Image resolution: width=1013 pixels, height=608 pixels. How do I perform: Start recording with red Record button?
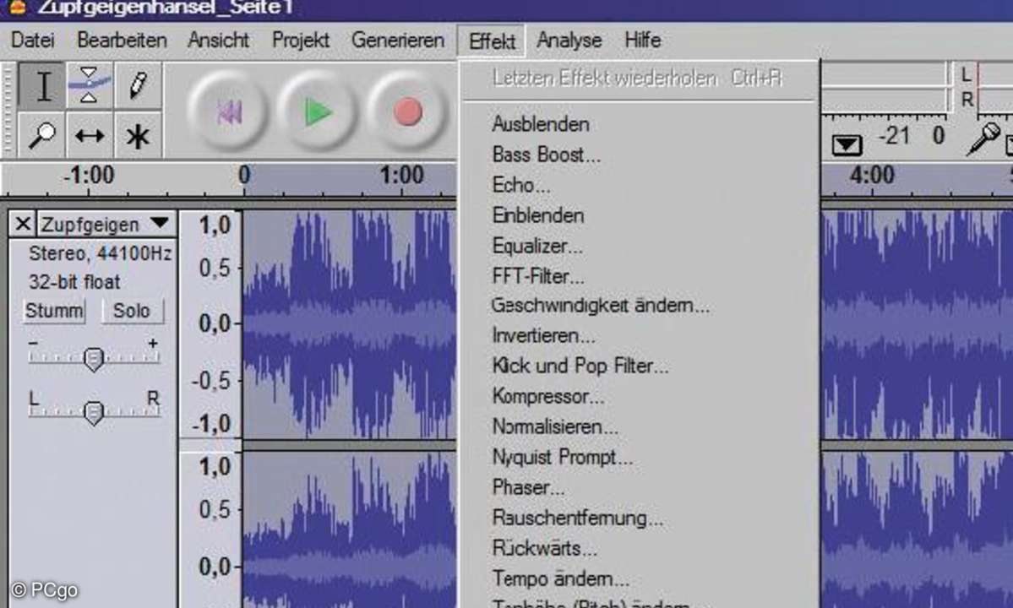[x=407, y=112]
